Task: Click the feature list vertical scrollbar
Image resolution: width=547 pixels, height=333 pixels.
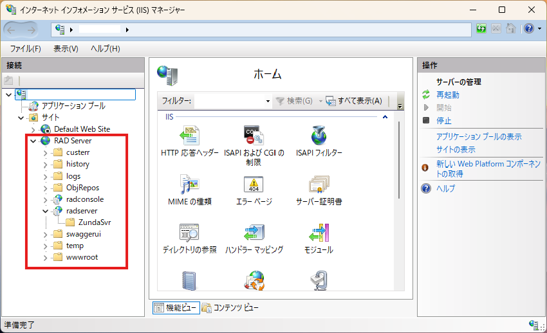Action: tap(399, 160)
